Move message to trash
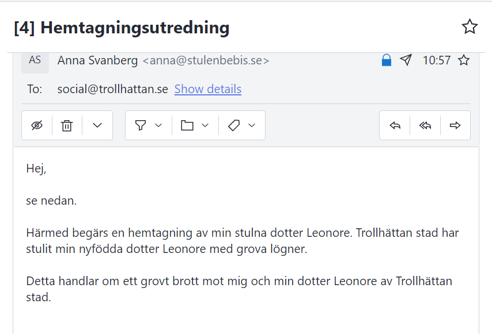 [x=67, y=125]
